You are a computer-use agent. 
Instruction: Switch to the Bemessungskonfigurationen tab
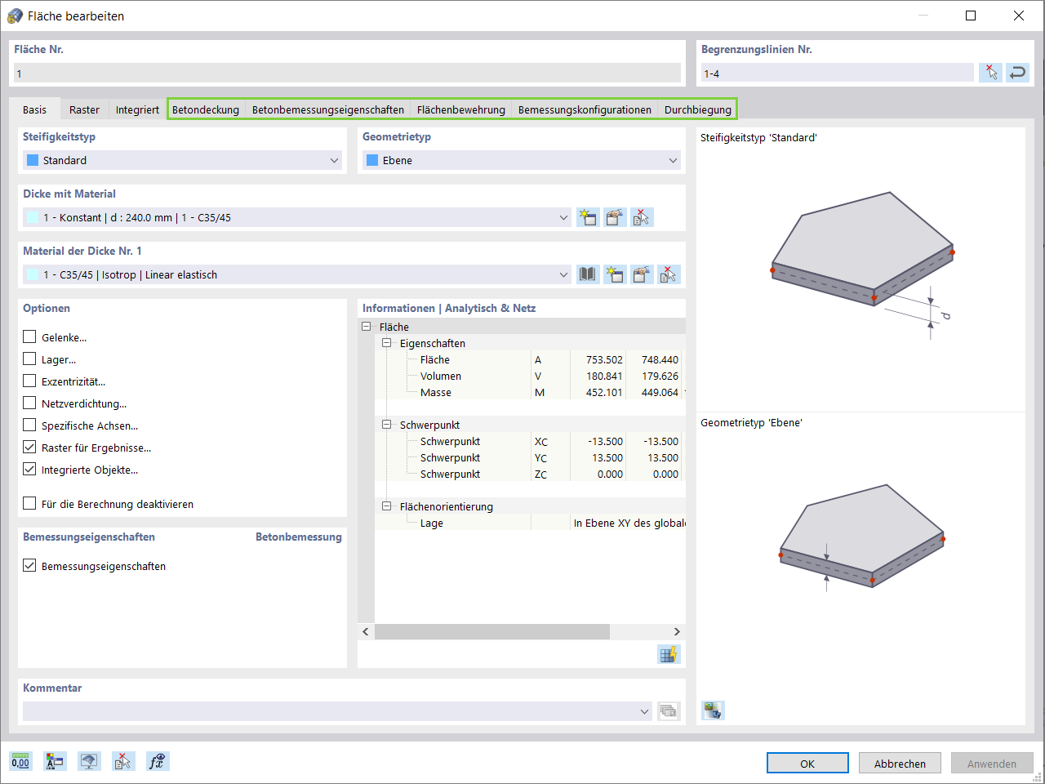pyautogui.click(x=585, y=109)
